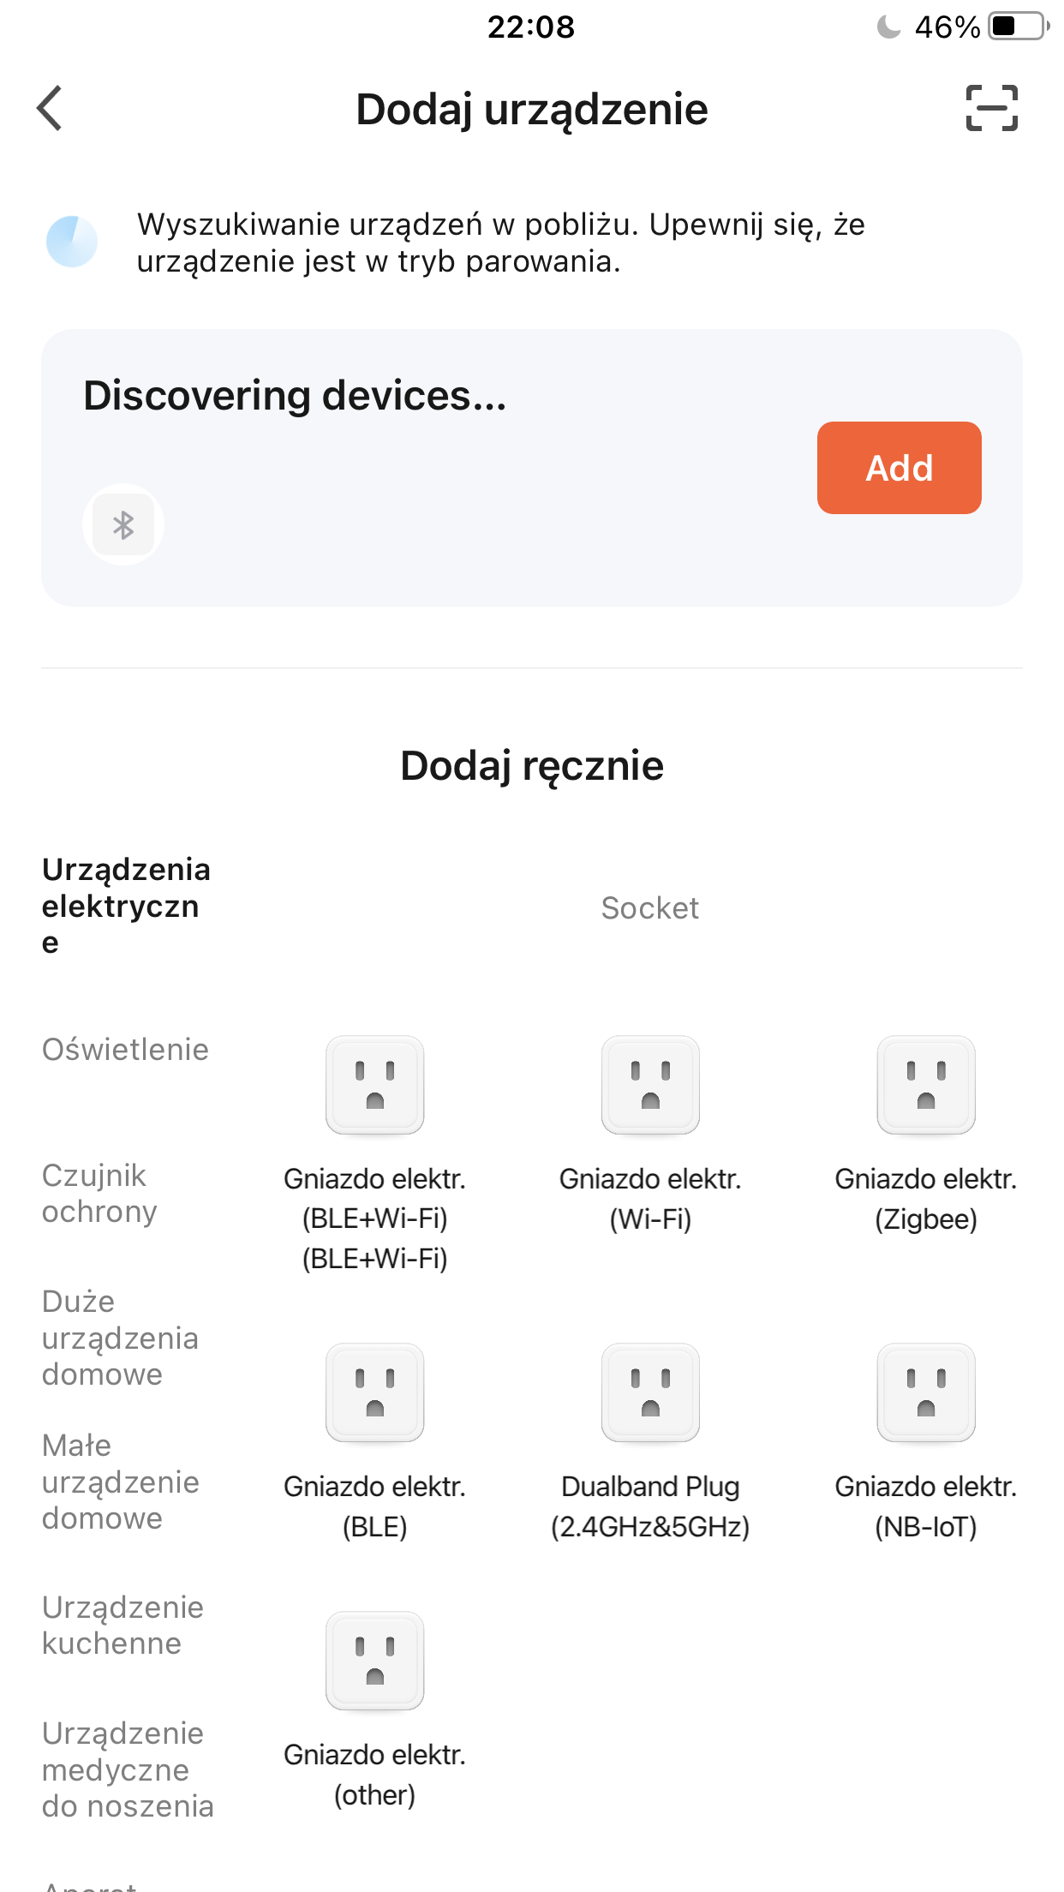
Task: Tap the back arrow icon
Action: (x=51, y=109)
